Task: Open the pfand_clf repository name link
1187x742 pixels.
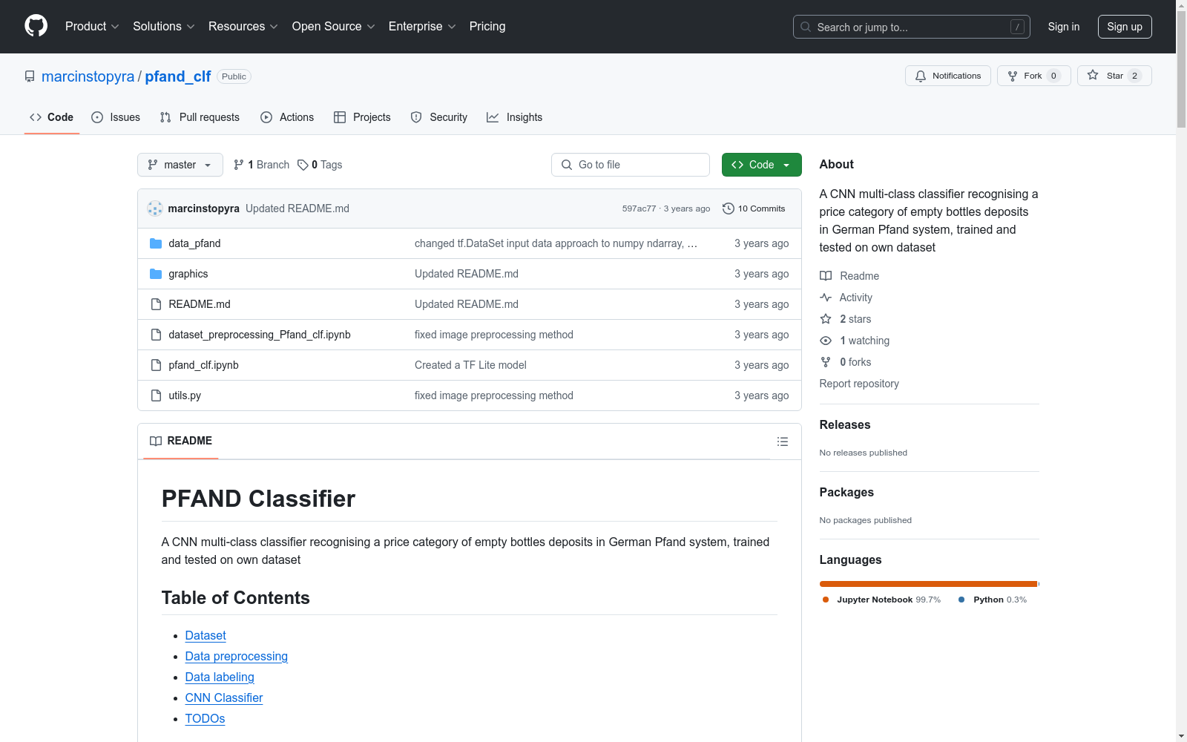Action: [x=178, y=76]
